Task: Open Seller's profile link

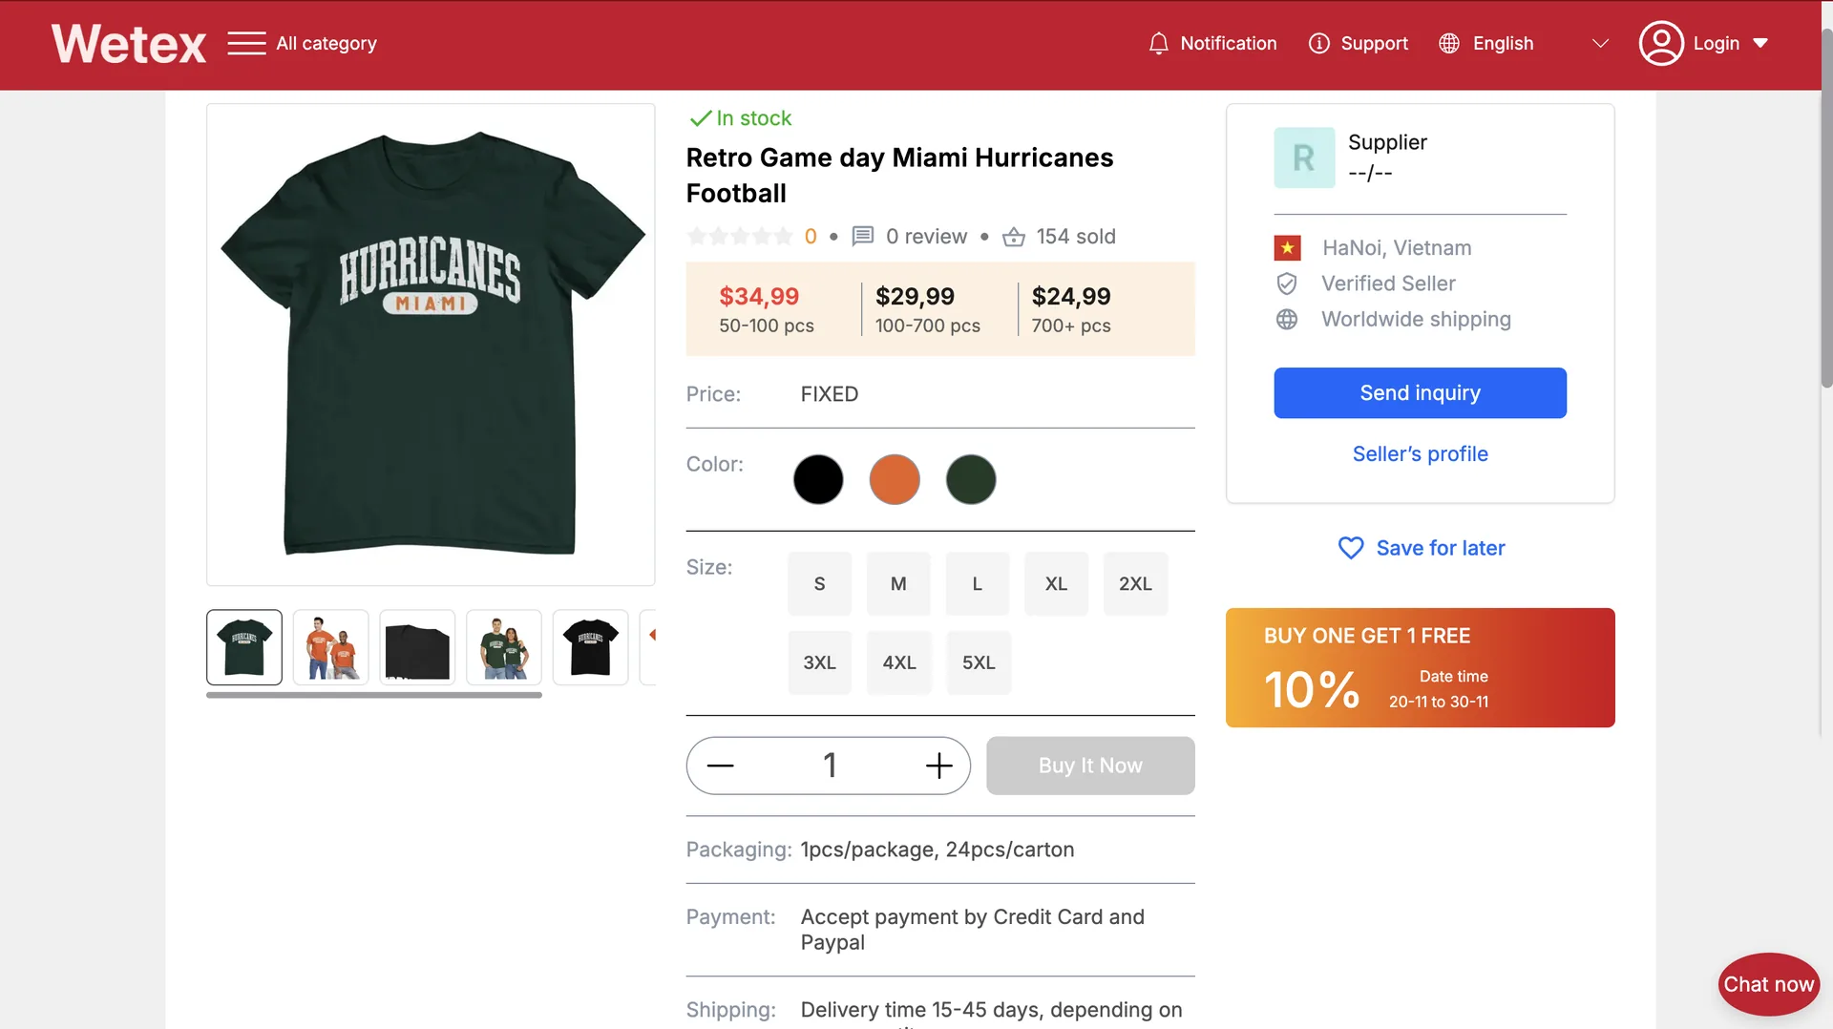Action: point(1419,454)
